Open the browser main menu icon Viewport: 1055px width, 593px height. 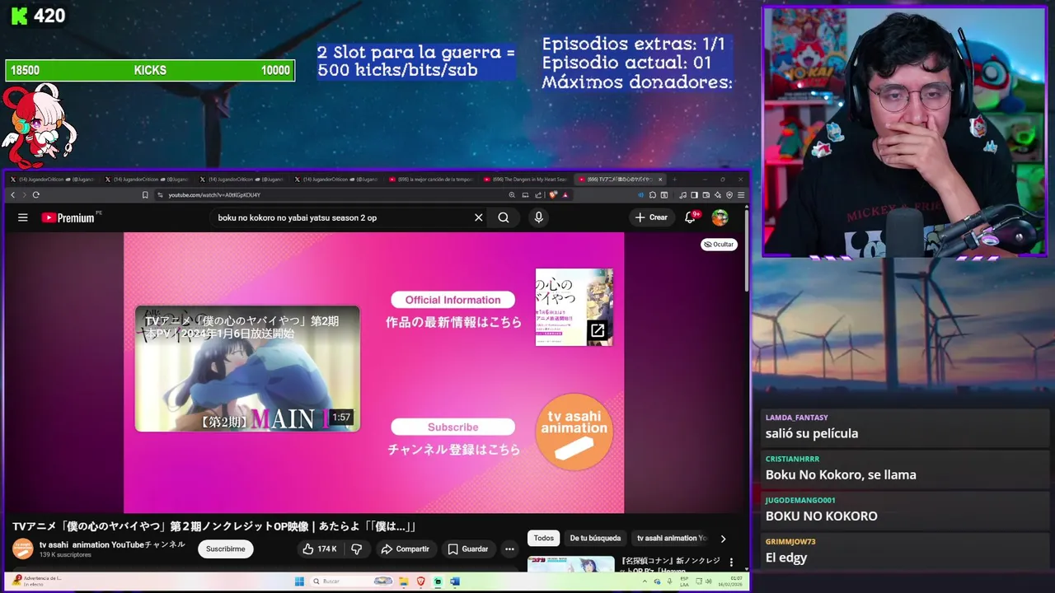coord(741,195)
